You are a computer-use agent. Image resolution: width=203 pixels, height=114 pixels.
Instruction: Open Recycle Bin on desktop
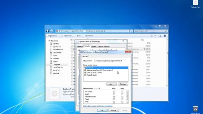coord(195,110)
